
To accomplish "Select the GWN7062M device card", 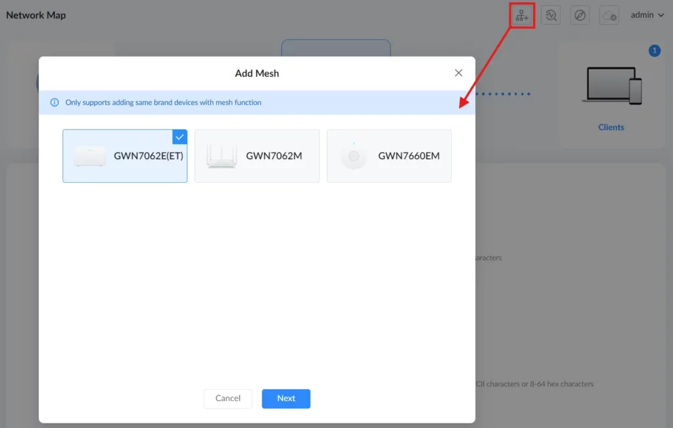I will pyautogui.click(x=257, y=156).
